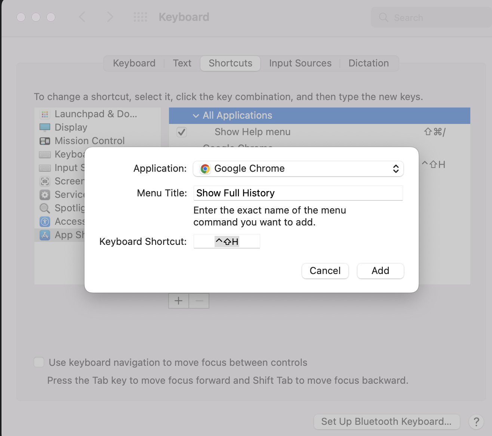Choose the Spotlight magnifier icon in sidebar
Viewport: 492px width, 436px height.
click(x=45, y=208)
